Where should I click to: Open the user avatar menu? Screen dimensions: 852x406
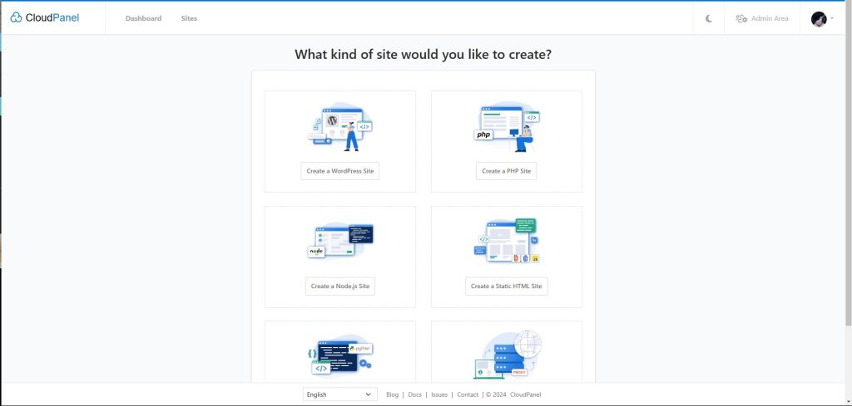(822, 19)
